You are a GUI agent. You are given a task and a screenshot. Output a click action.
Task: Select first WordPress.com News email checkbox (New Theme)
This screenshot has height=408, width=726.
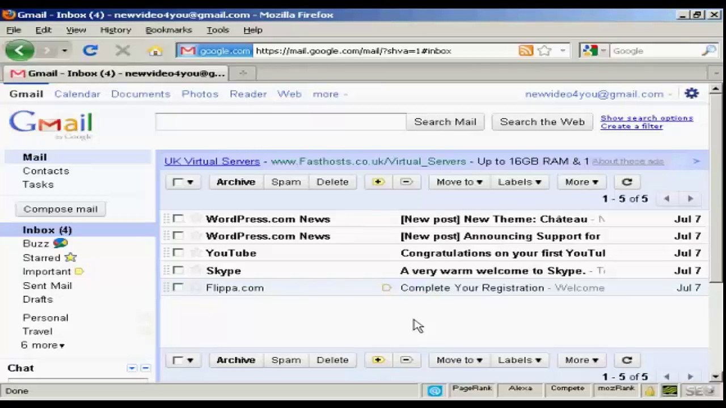(x=178, y=219)
